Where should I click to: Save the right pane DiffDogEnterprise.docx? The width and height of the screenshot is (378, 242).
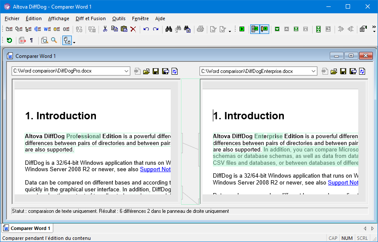click(343, 71)
